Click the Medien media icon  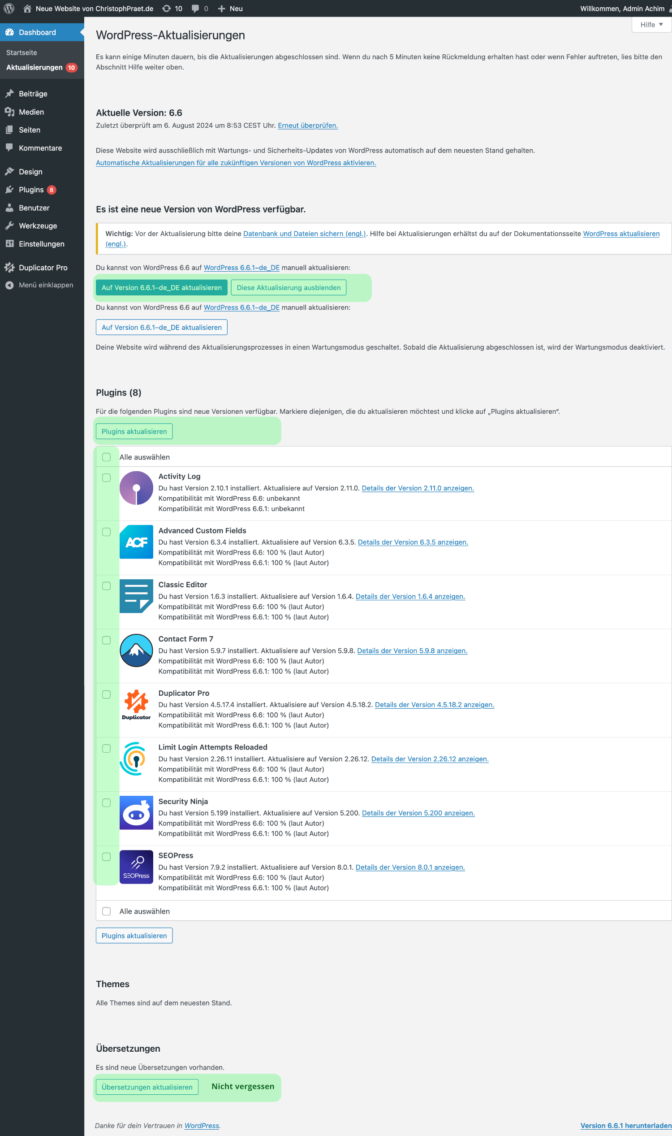(x=9, y=112)
